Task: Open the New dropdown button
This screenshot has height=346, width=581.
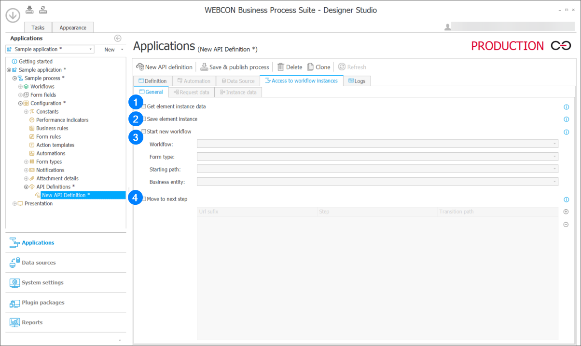Action: [x=114, y=49]
